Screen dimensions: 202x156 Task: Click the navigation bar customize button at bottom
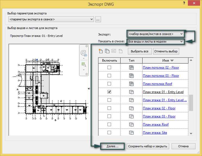87,74
